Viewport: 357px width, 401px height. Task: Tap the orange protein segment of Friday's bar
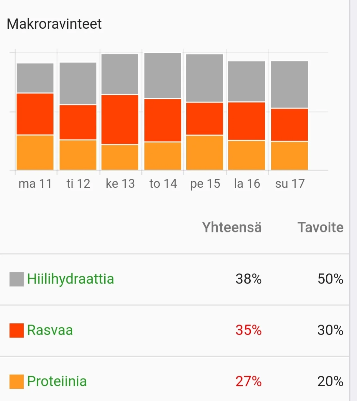205,153
